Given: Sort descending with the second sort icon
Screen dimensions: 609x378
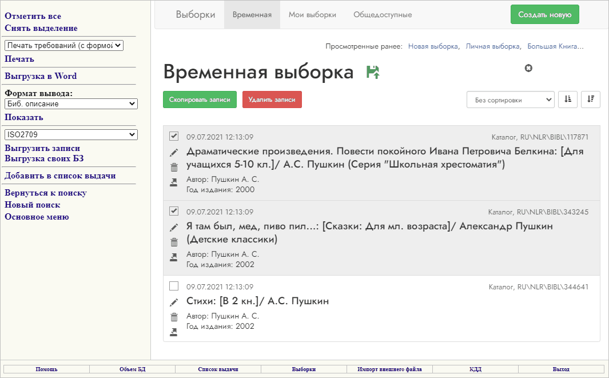Looking at the screenshot, I should (x=591, y=100).
